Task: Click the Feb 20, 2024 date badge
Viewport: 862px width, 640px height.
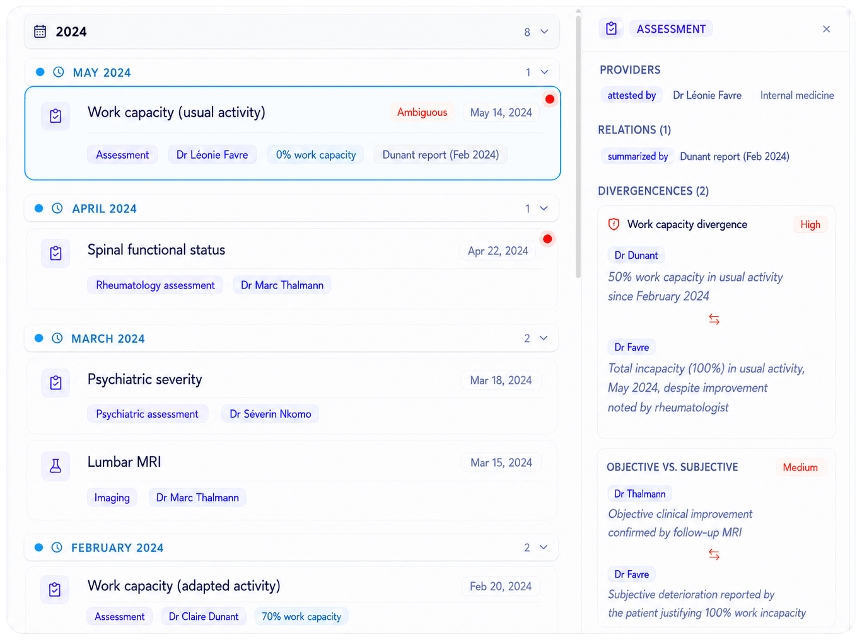Action: point(501,586)
